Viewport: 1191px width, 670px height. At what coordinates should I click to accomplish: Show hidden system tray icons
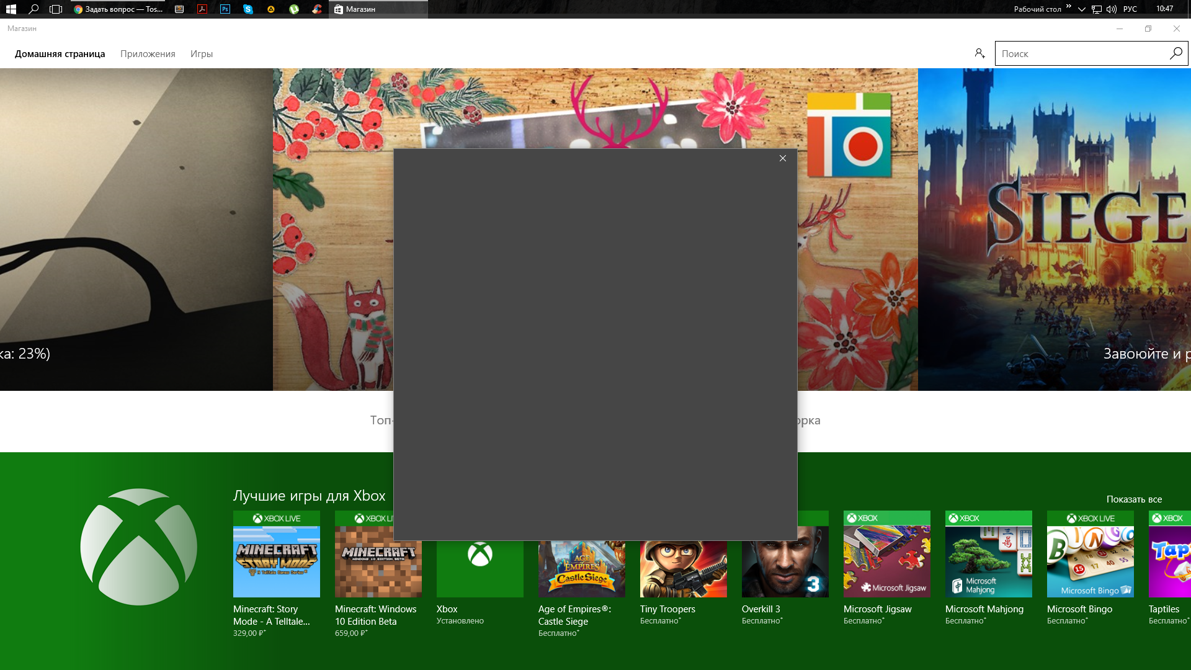pos(1082,9)
